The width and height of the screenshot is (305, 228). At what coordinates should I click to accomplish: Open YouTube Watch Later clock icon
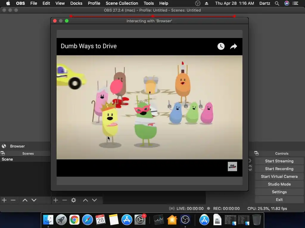click(221, 46)
